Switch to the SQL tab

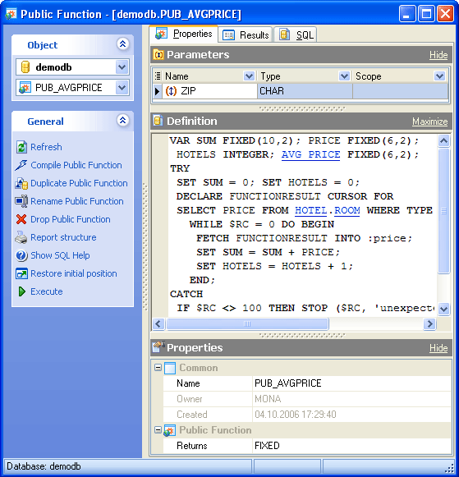click(x=296, y=35)
